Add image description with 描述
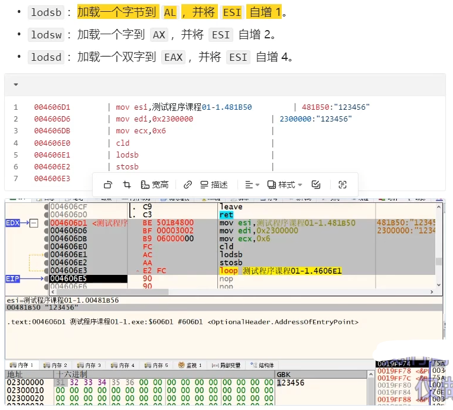 pyautogui.click(x=214, y=185)
